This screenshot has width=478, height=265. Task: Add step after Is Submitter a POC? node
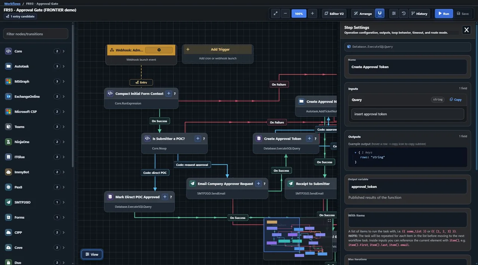198,138
